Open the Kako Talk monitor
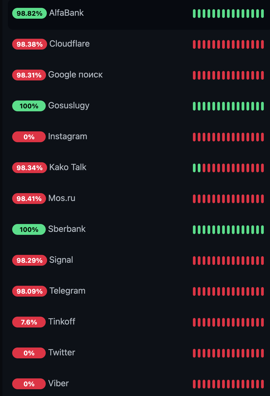 pos(139,168)
